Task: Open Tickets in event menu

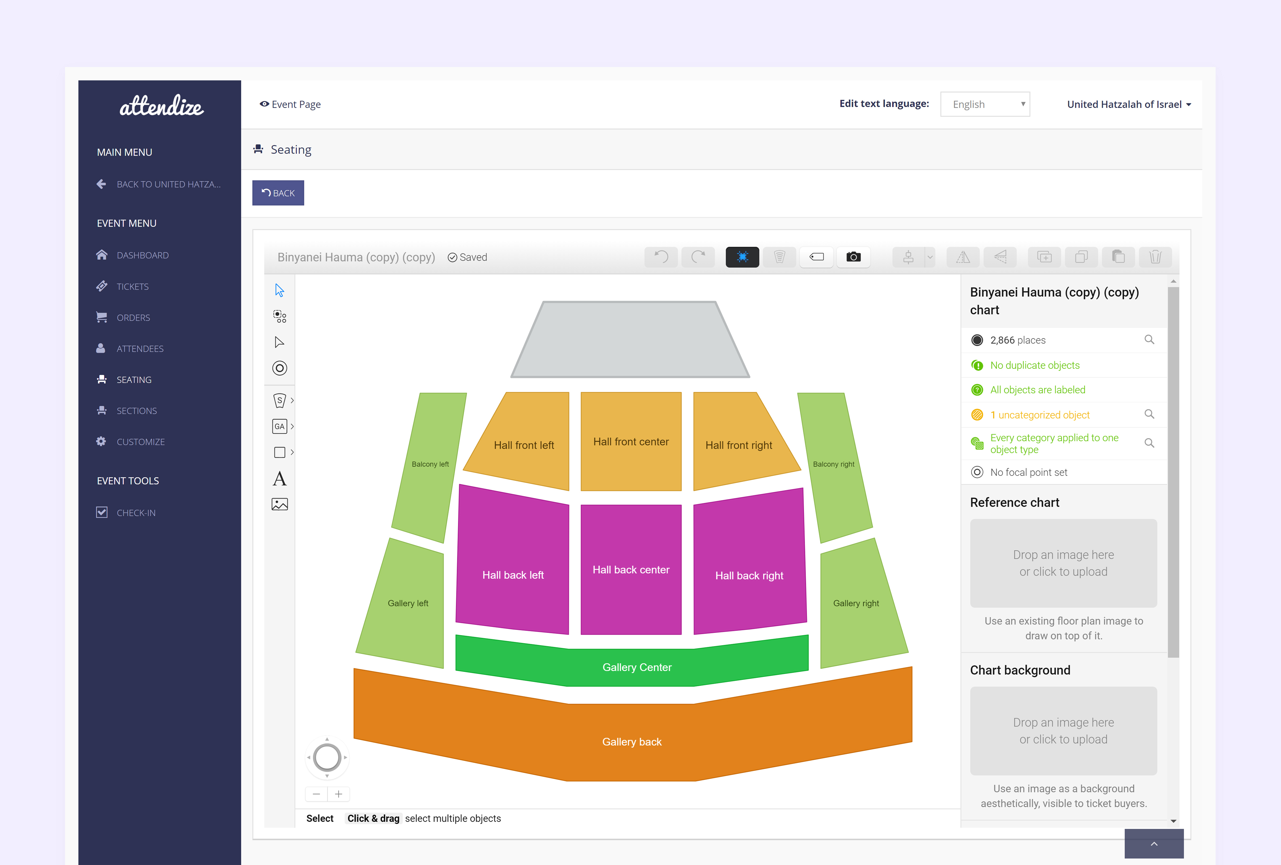Action: coord(132,286)
